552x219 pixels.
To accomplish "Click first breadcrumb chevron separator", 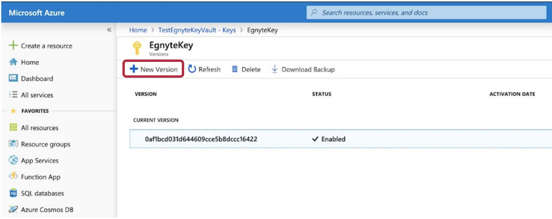I will coord(153,30).
